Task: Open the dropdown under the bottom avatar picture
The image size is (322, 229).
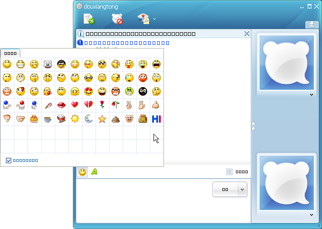Action: [312, 214]
